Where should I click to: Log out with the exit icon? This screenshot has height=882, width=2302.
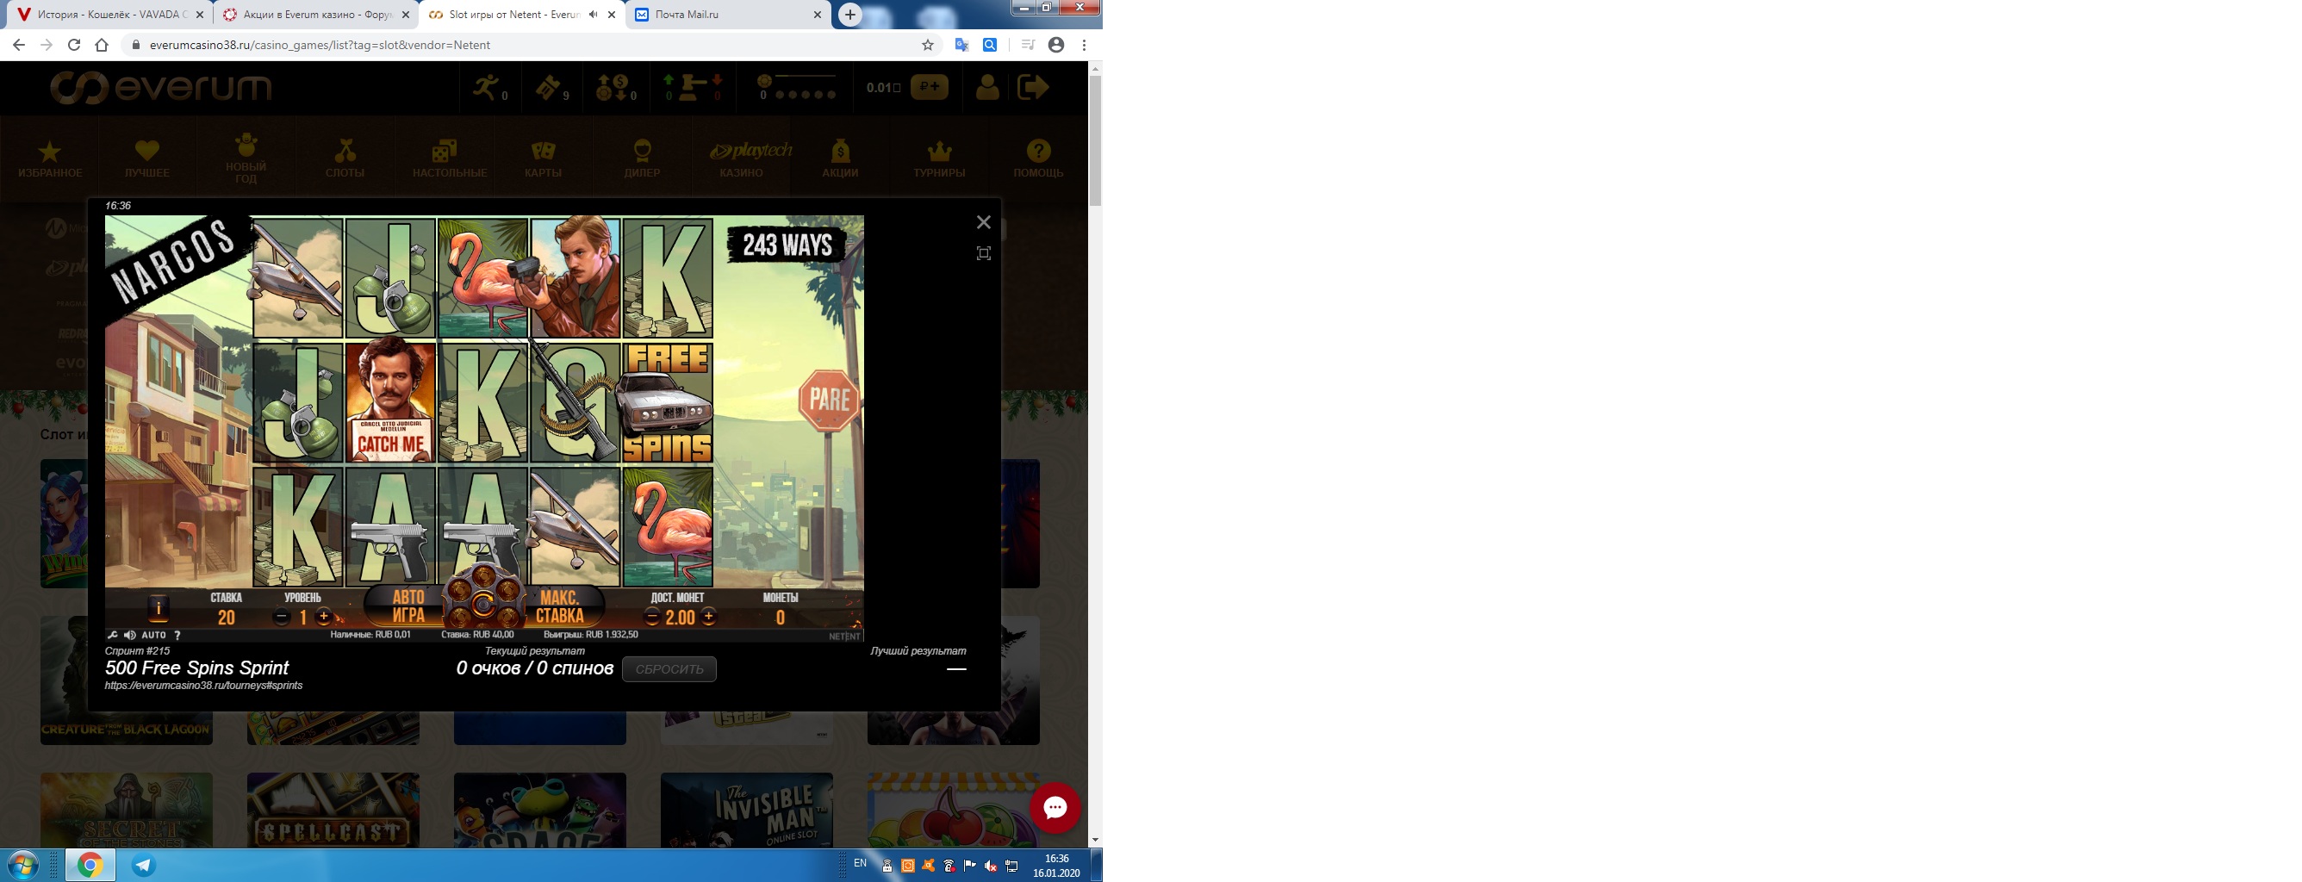click(1033, 87)
